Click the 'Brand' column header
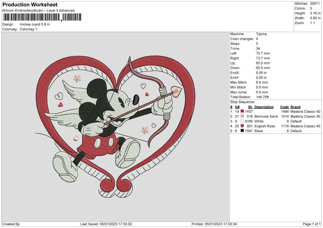Image resolution: width=323 pixels, height=228 pixels. [296, 107]
